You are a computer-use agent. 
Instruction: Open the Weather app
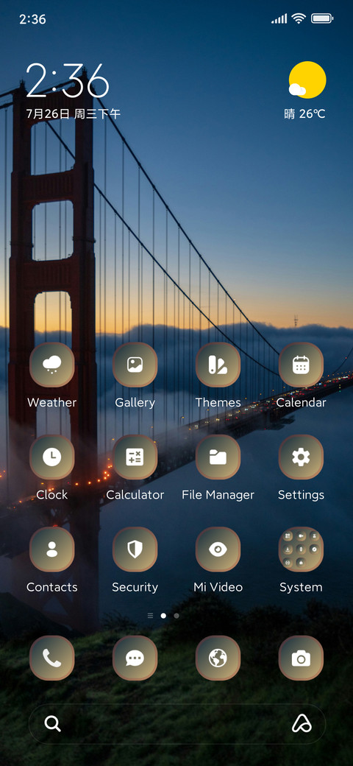click(x=51, y=365)
